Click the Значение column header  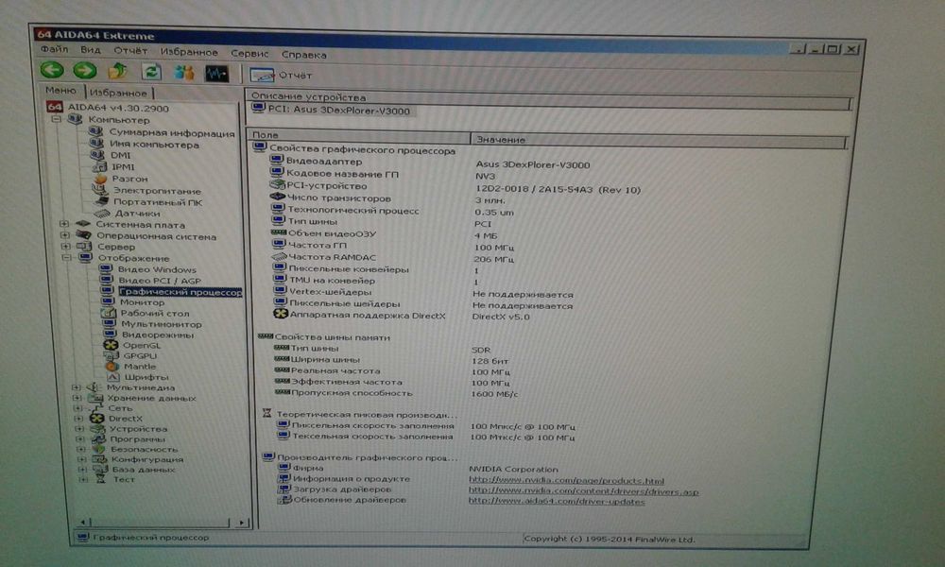(x=501, y=140)
